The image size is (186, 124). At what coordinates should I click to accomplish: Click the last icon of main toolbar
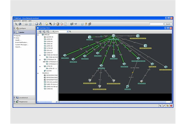(90, 24)
